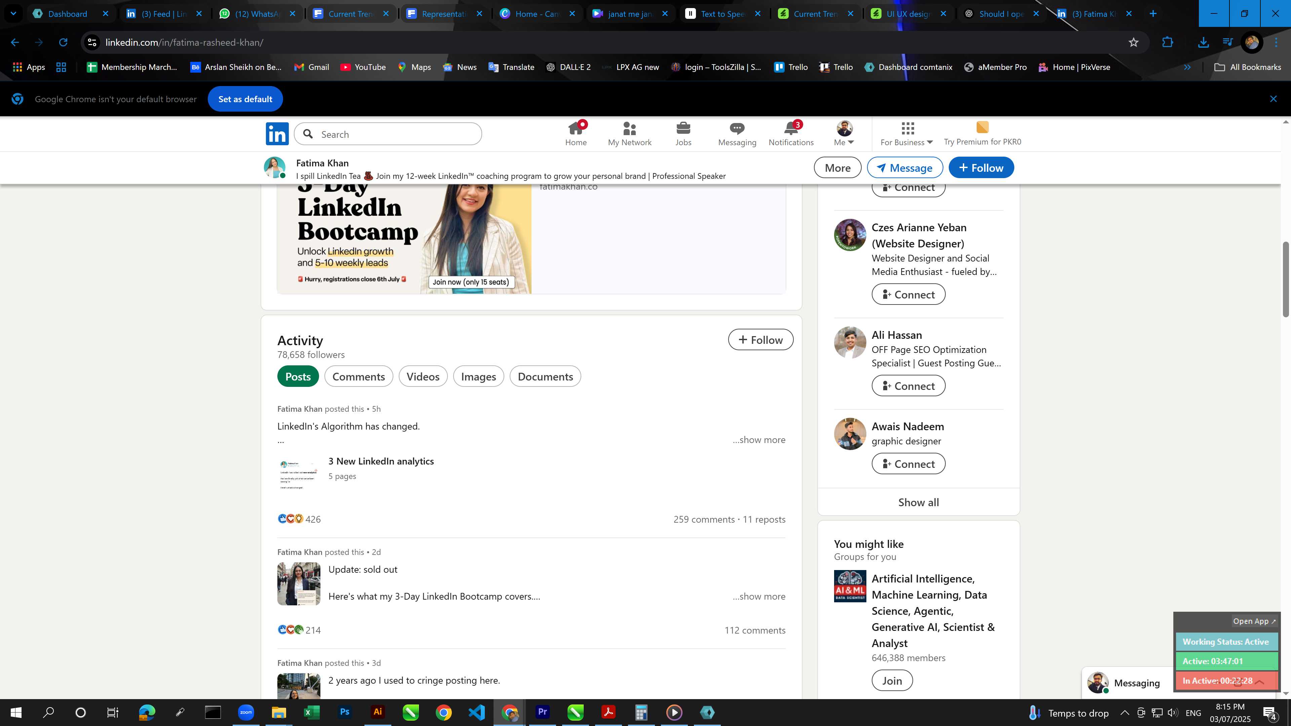Open YouTube bookmark
Image resolution: width=1291 pixels, height=726 pixels.
[x=363, y=67]
